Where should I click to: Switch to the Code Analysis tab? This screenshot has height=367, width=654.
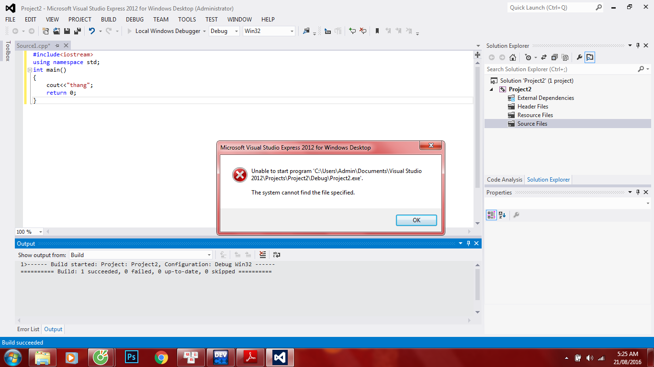(505, 180)
